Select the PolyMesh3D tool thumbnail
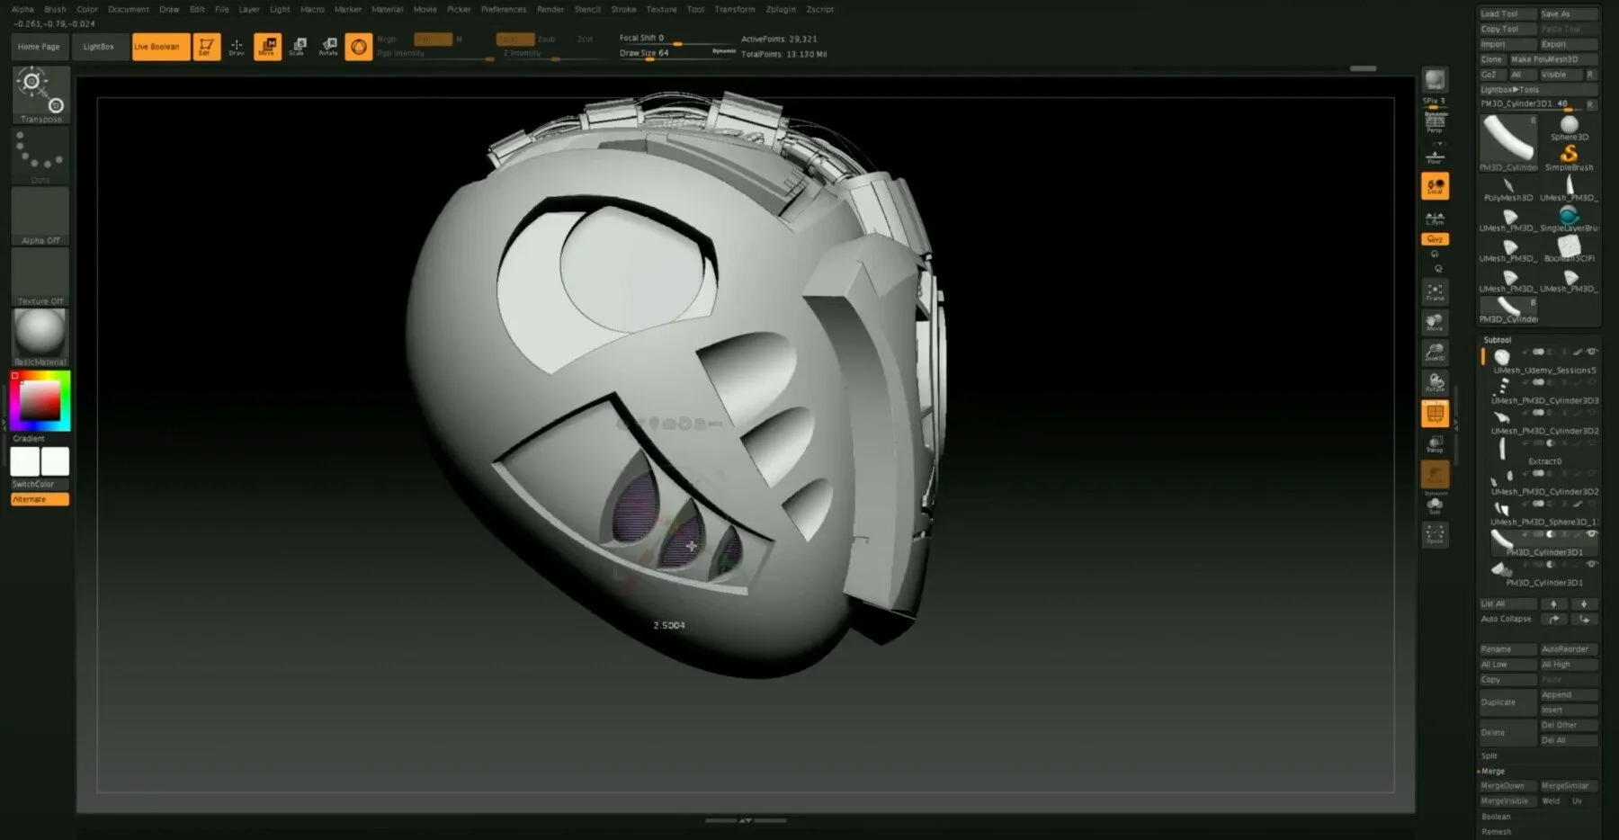 coord(1508,189)
